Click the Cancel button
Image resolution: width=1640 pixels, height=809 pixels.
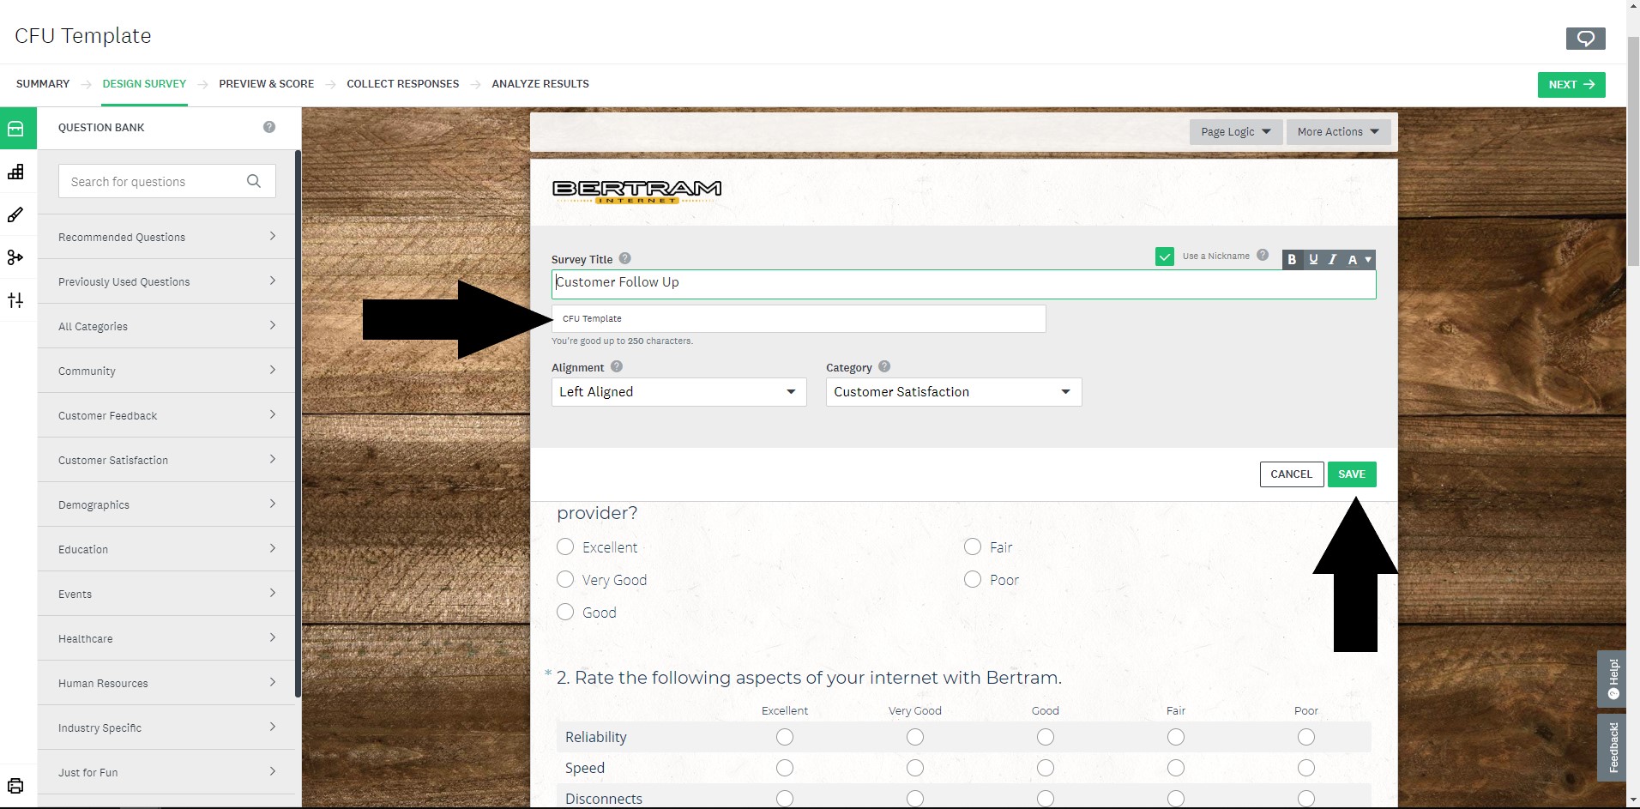[x=1291, y=474]
